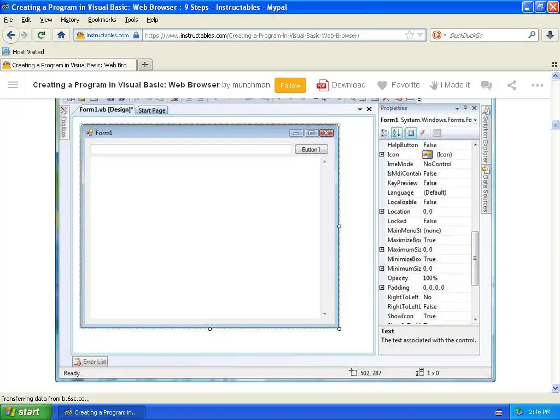Open the Most Visited bookmarks folder
Image resolution: width=560 pixels, height=420 pixels.
click(x=23, y=52)
